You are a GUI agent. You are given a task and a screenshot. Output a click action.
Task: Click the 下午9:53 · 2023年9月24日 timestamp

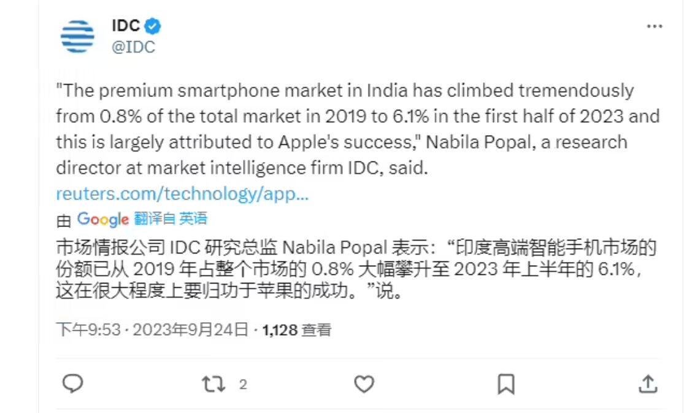[x=152, y=330]
